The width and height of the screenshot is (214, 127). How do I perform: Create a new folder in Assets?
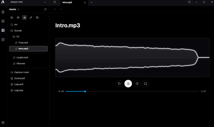click(12, 18)
